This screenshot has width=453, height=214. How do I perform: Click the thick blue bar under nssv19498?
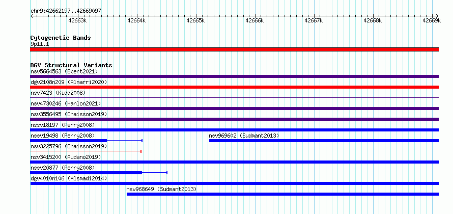[x=69, y=141]
